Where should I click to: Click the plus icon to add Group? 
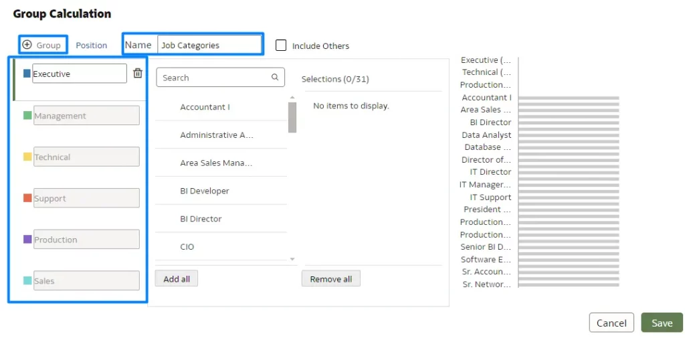click(x=27, y=45)
